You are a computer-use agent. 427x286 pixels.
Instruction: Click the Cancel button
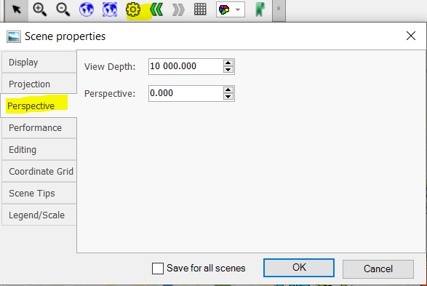coord(378,269)
